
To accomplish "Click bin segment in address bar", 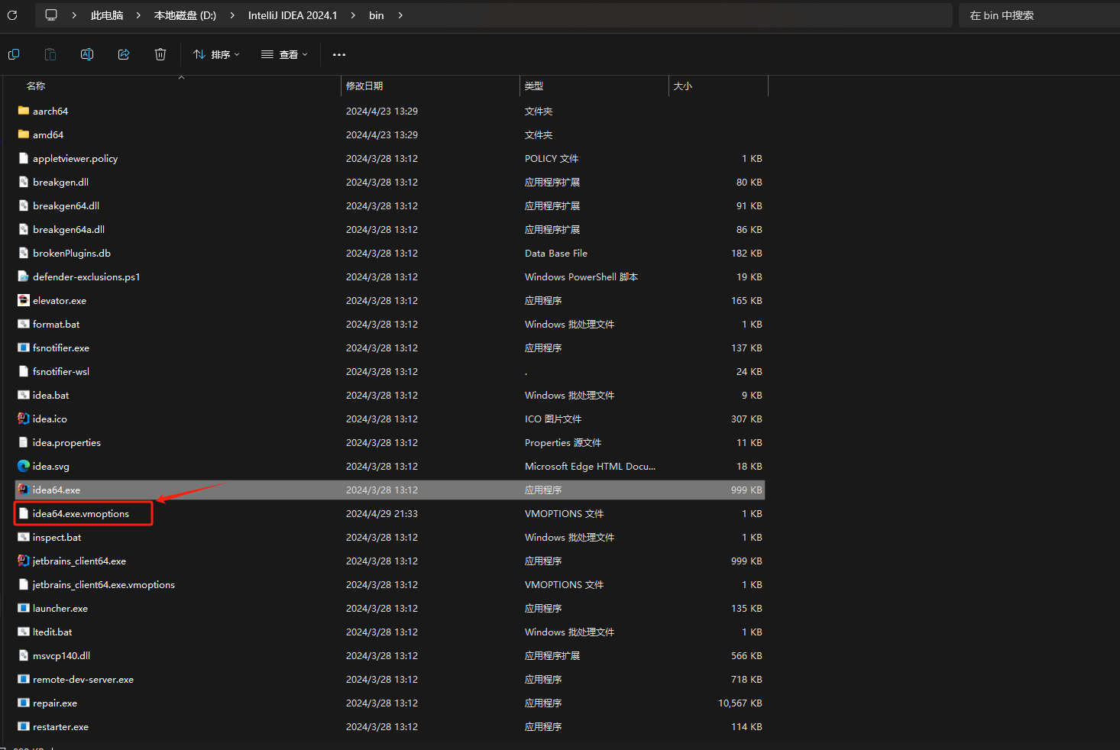I will click(x=377, y=15).
